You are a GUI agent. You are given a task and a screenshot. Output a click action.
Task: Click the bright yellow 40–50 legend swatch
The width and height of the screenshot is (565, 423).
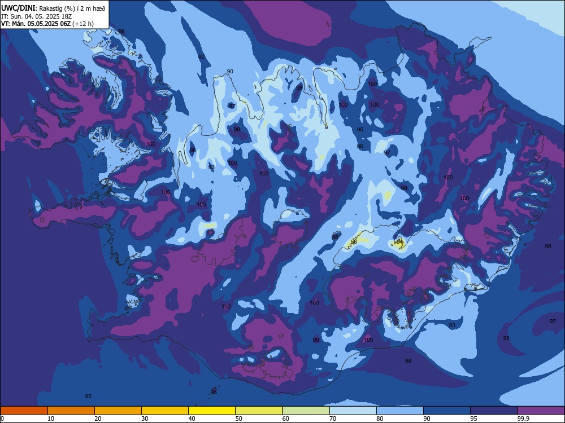coord(212,411)
